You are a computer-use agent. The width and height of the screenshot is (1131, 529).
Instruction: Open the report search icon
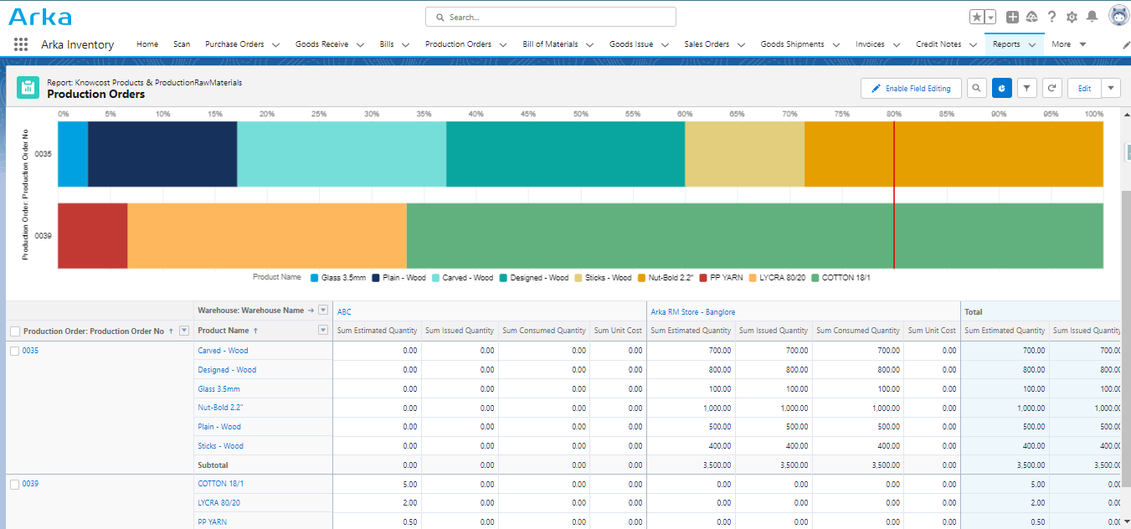(x=976, y=88)
